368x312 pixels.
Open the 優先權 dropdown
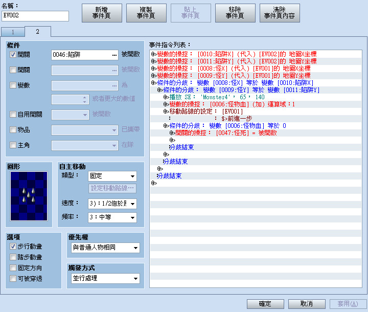pos(105,248)
